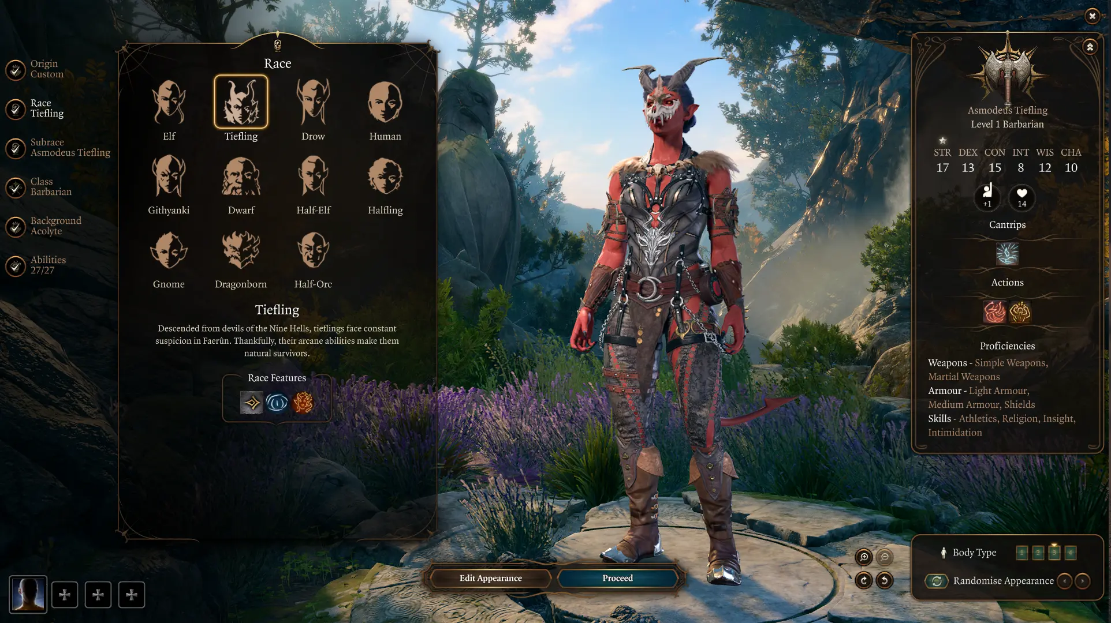Select the Dragonborn race icon

tap(240, 250)
